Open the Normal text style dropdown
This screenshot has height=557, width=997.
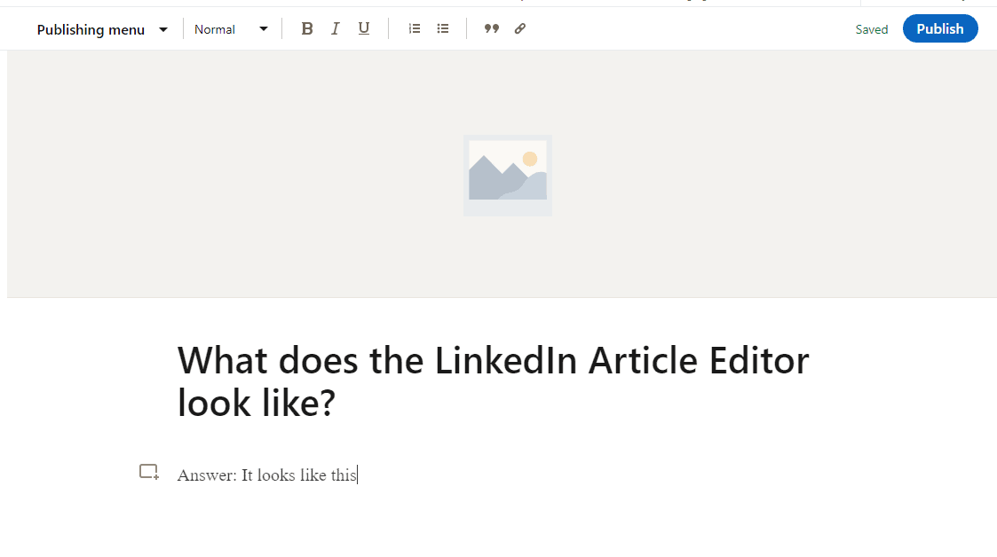tap(232, 29)
